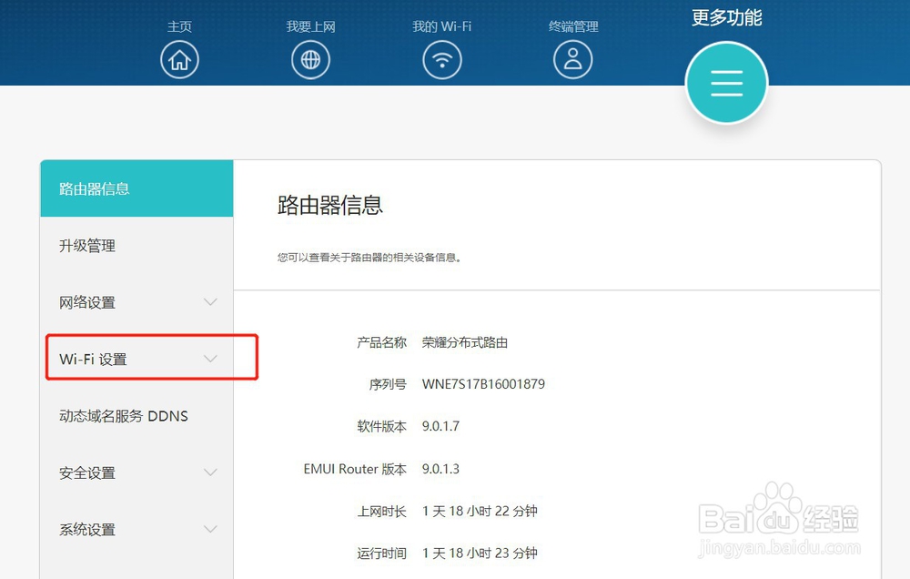The image size is (910, 579).
Task: Open the 我的 Wi-Fi signal icon
Action: [442, 58]
